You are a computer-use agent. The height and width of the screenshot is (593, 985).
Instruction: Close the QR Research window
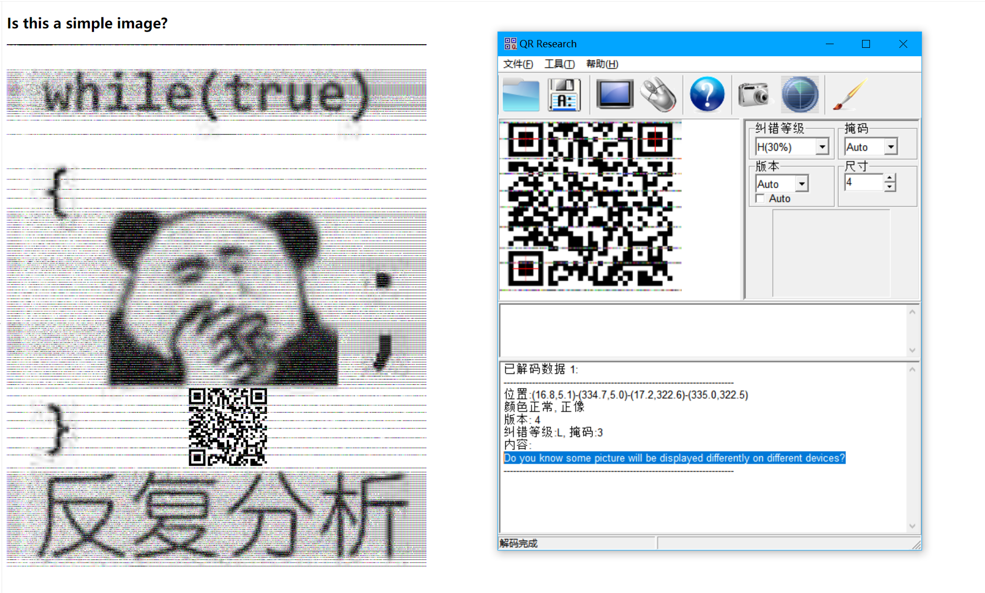[903, 44]
